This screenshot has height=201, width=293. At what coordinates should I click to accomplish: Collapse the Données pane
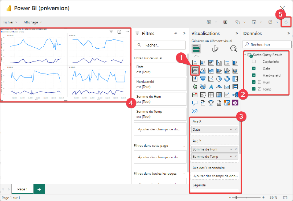[x=289, y=33]
